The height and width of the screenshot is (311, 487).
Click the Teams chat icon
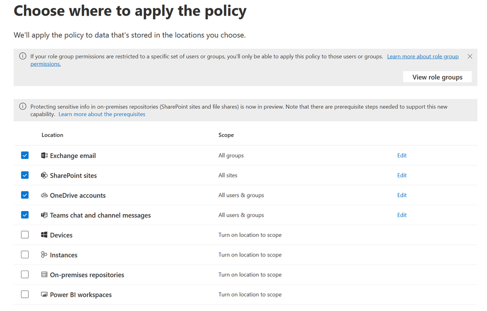44,215
